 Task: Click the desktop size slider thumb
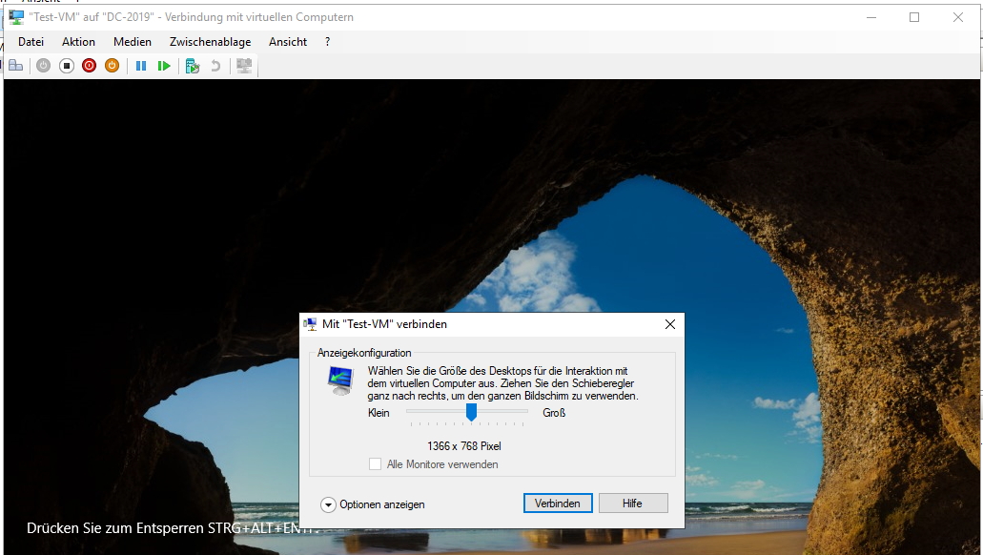[x=471, y=412]
